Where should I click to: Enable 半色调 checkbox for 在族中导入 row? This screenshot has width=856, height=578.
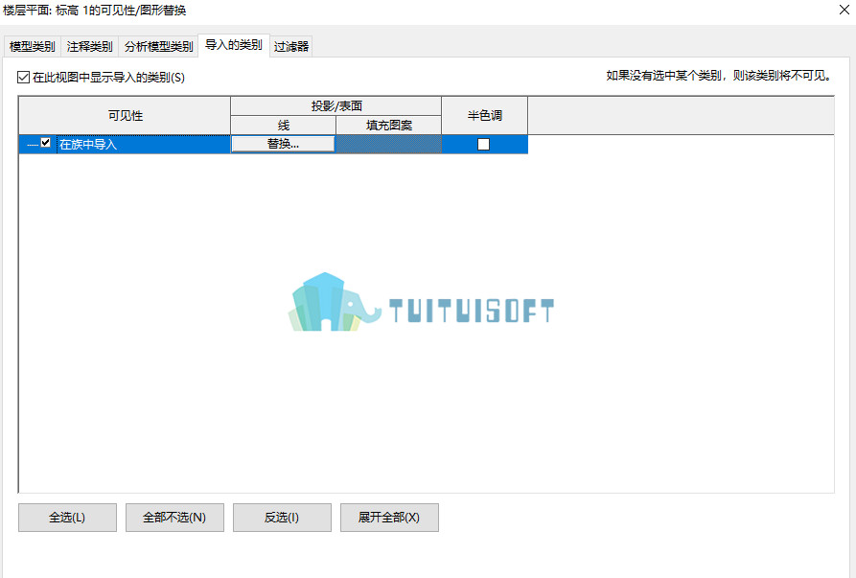click(484, 144)
